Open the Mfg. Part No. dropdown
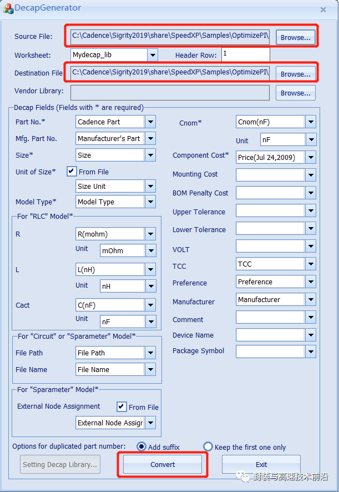 (150, 138)
